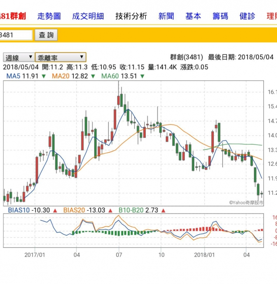The height and width of the screenshot is (284, 277).
Task: Click the 07 axis date label
Action: point(119,255)
